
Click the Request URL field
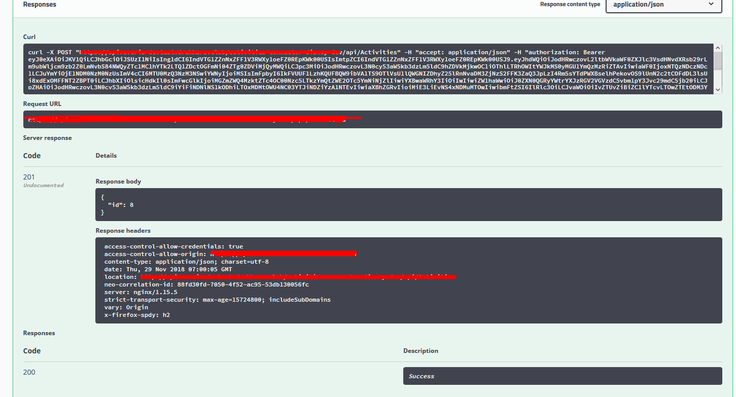tap(373, 119)
